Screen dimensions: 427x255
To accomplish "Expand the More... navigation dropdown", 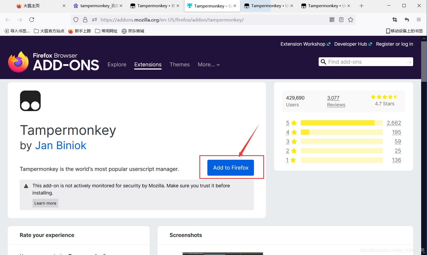I will point(209,64).
